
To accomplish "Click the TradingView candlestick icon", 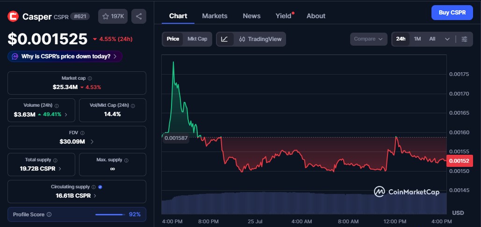I will (242, 39).
